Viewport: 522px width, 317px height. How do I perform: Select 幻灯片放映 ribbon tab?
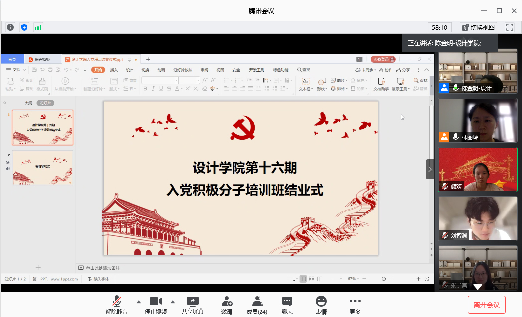(183, 70)
